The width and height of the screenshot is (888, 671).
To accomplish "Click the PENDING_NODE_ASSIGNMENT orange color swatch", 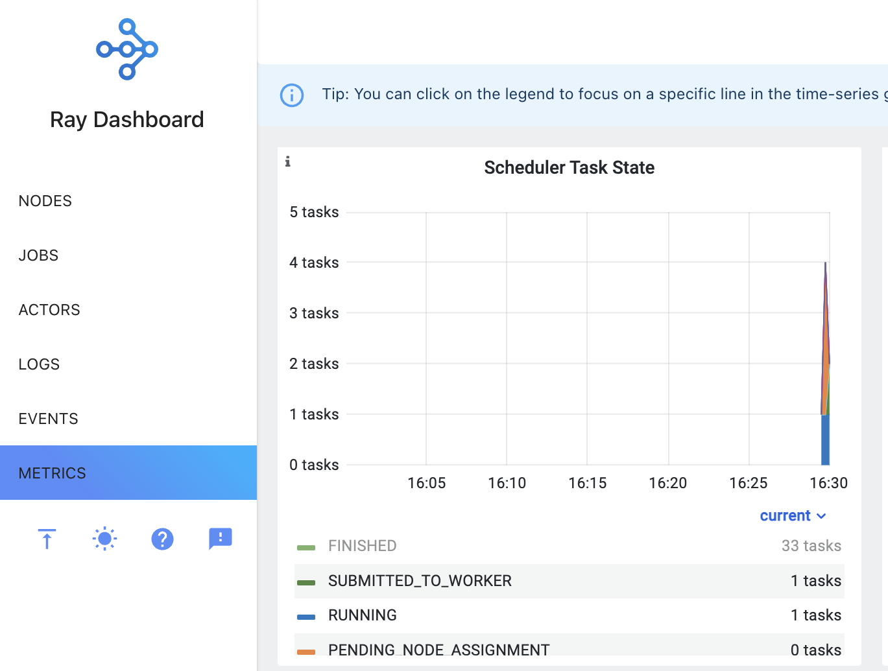I will click(x=306, y=651).
